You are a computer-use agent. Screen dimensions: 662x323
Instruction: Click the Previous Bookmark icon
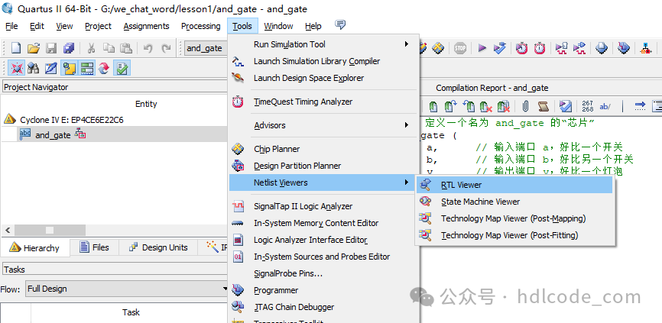pyautogui.click(x=469, y=106)
